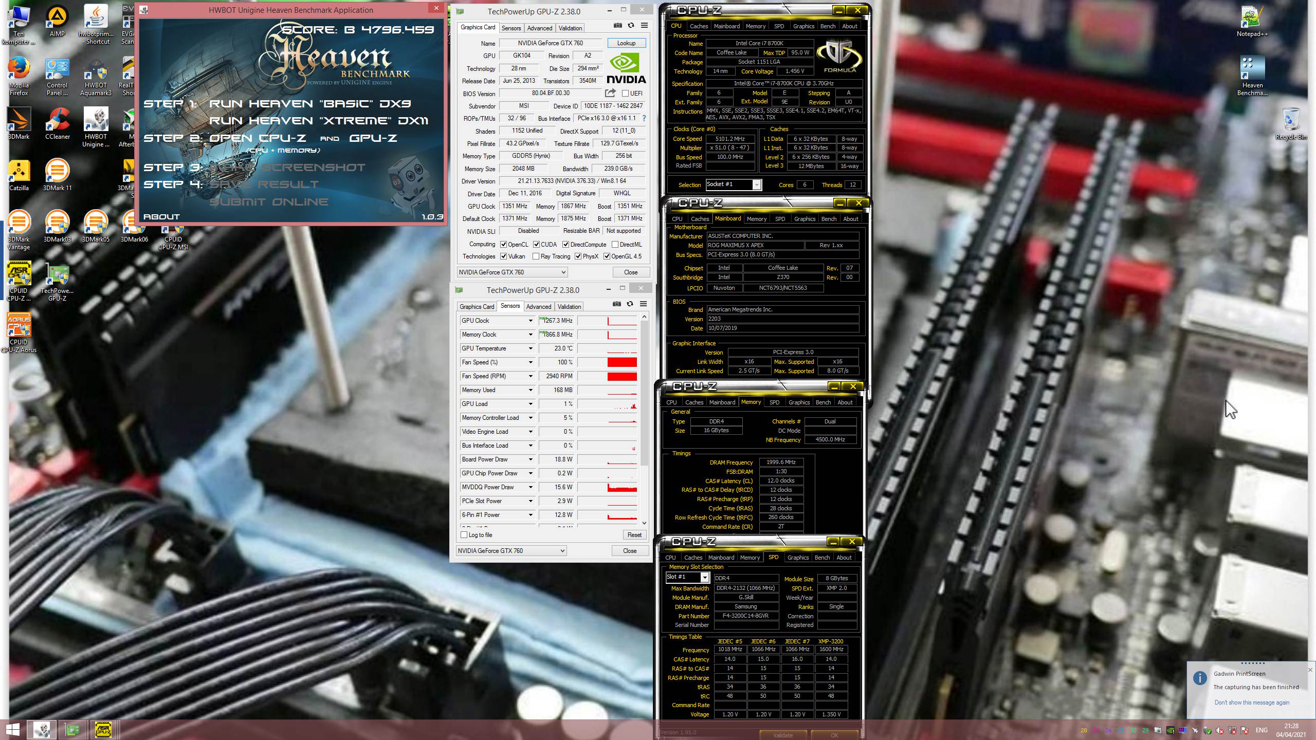Screen dimensions: 1316x740
Task: Click Close button in GPU-Z Graphics Card window
Action: [x=631, y=272]
